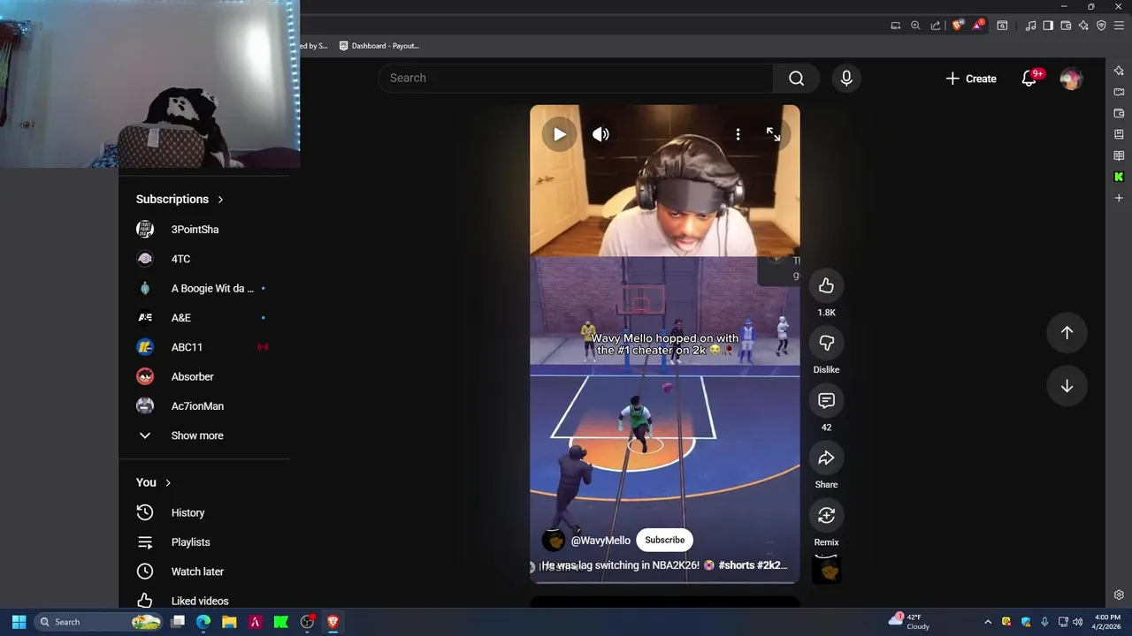Remix this Short
The width and height of the screenshot is (1132, 636).
click(826, 516)
